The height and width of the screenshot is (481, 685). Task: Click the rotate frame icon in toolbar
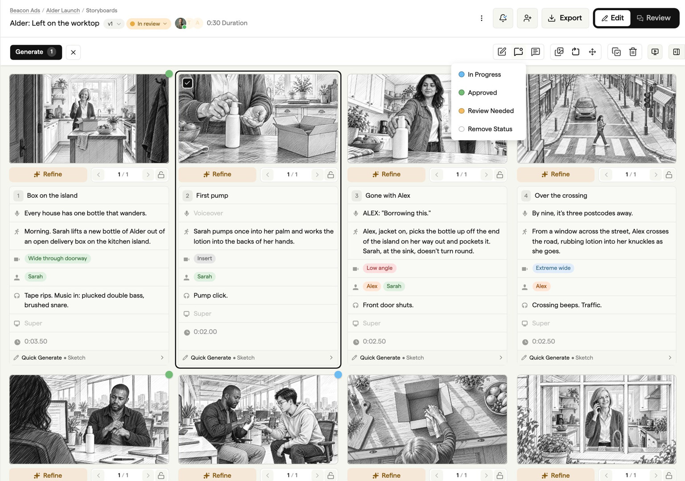pos(576,52)
